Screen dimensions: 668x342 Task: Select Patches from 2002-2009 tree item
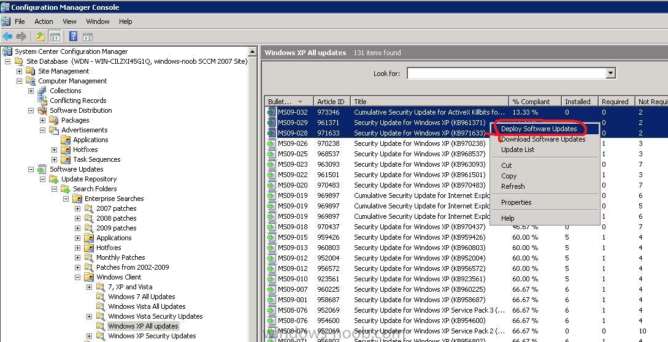(132, 267)
